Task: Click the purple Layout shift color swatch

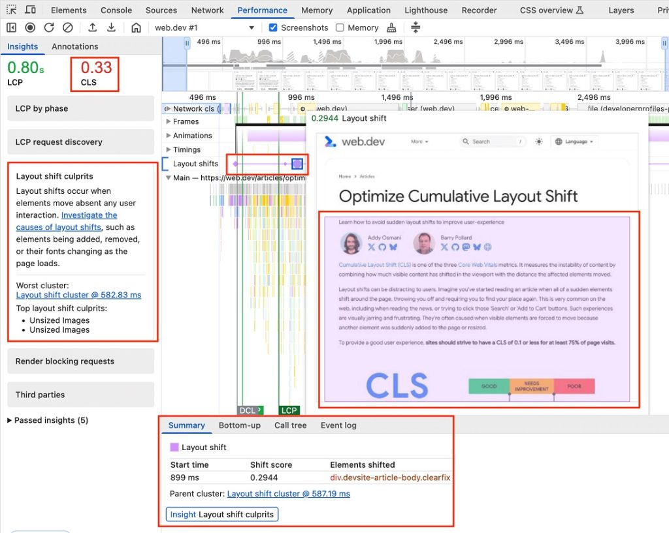Action: point(174,447)
